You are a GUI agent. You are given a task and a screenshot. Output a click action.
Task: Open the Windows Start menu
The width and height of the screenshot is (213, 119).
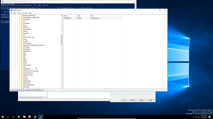point(3,117)
